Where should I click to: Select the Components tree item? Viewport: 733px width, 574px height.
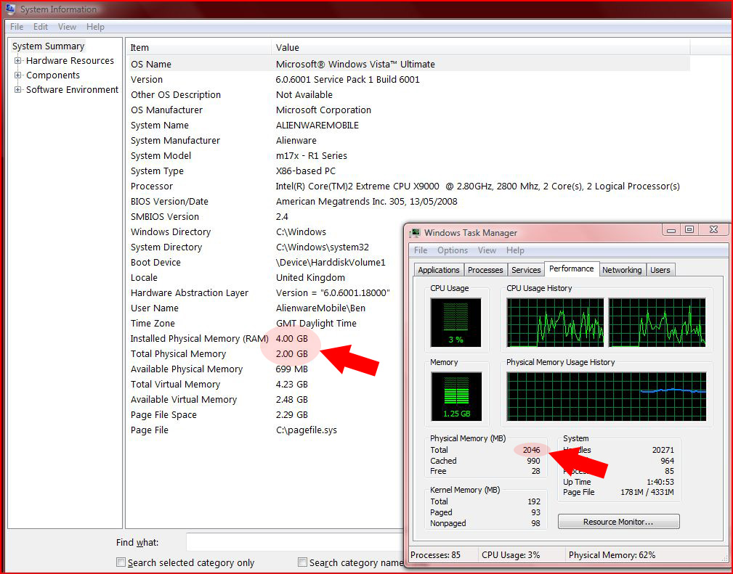click(53, 75)
